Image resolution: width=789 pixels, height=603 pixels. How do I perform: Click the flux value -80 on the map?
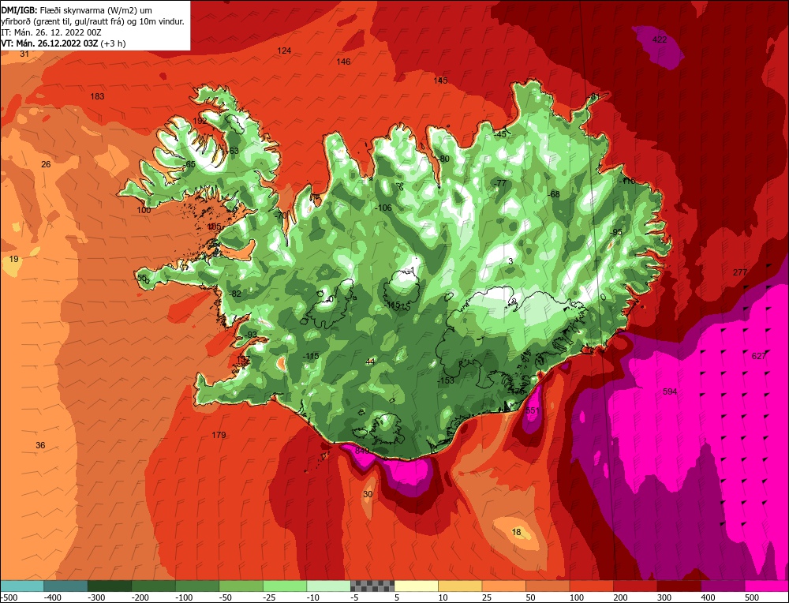443,159
